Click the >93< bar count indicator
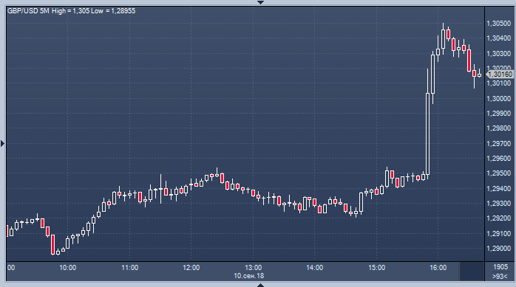The width and height of the screenshot is (516, 287). [x=500, y=276]
